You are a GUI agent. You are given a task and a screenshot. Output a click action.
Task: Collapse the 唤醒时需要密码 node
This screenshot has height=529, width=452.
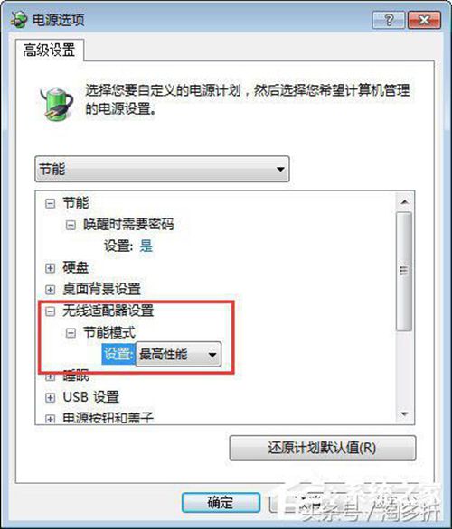pos(71,225)
